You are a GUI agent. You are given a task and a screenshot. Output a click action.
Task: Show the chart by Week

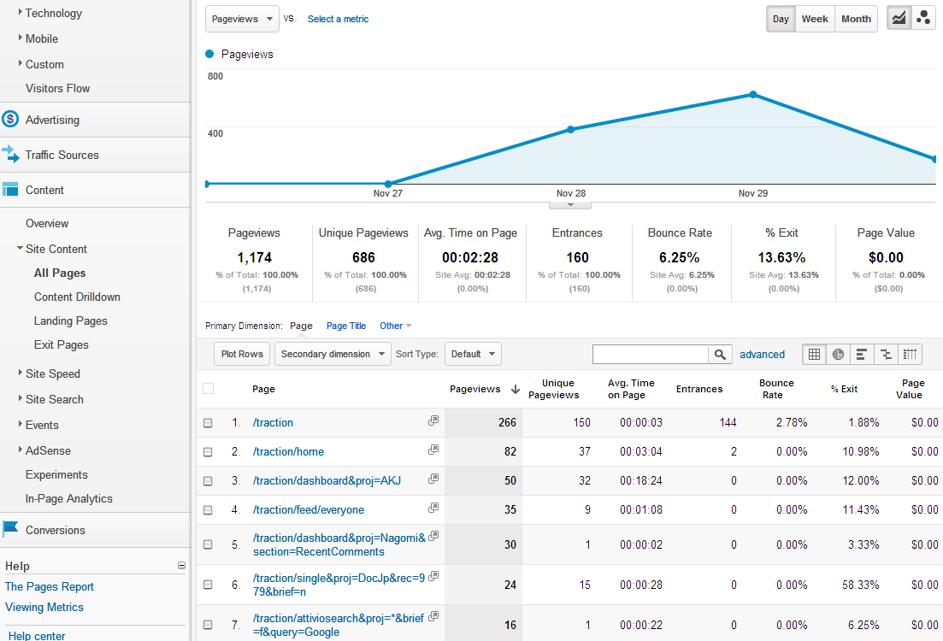click(815, 19)
